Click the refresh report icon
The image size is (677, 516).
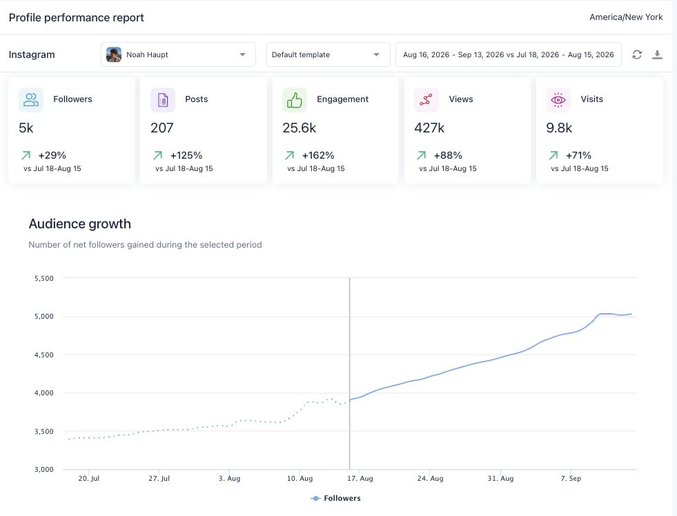[637, 54]
